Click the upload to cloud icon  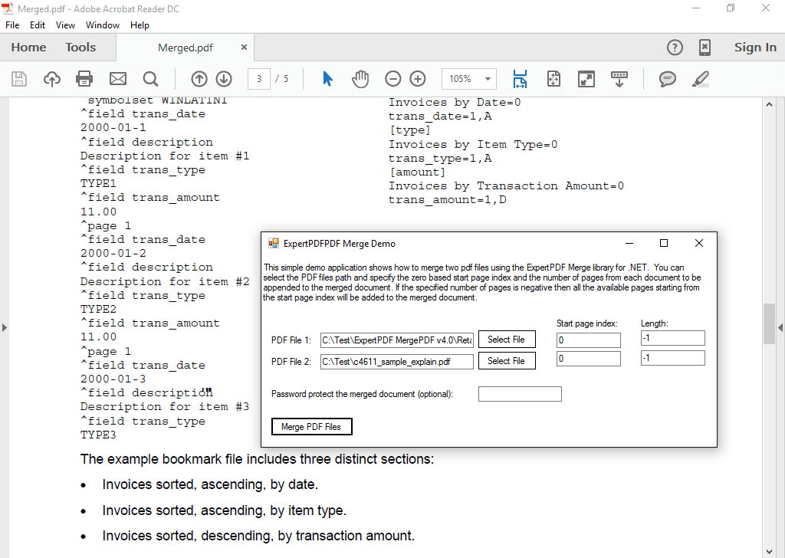tap(52, 79)
